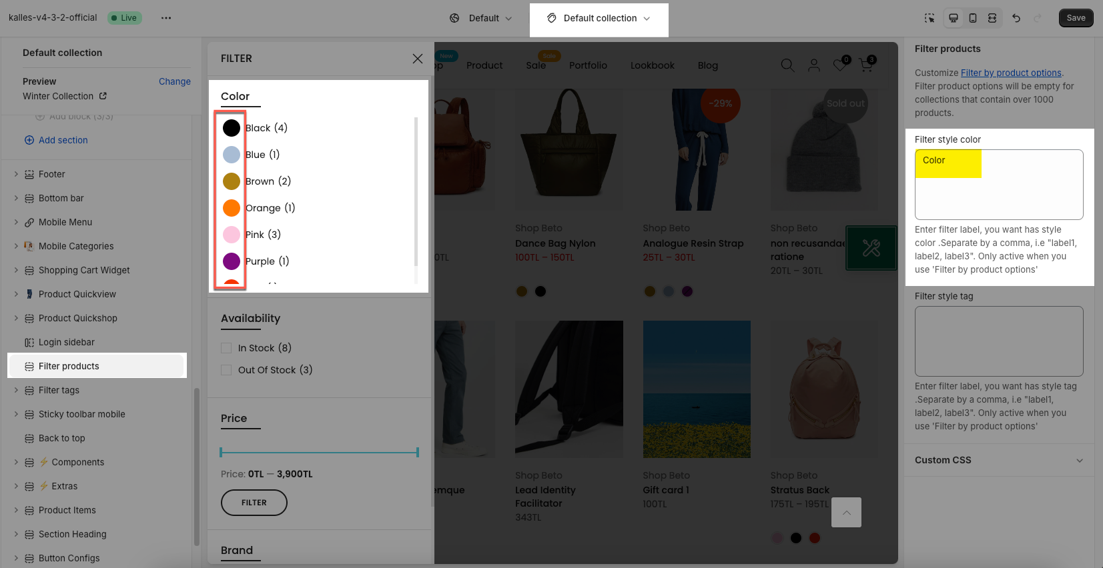Screen dimensions: 1103x568
Task: Click Change next to Preview
Action: 175,81
